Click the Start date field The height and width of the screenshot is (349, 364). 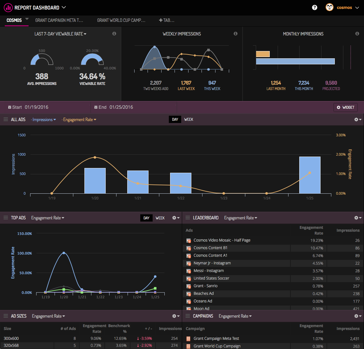tap(36, 107)
